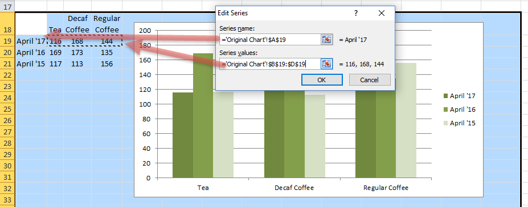Select row 25 header

click(x=7, y=109)
